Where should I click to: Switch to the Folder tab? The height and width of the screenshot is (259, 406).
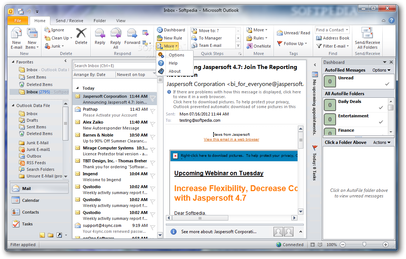[x=100, y=21]
